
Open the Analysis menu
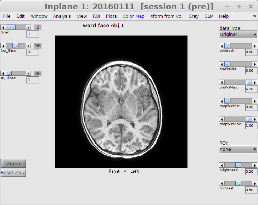coord(62,16)
